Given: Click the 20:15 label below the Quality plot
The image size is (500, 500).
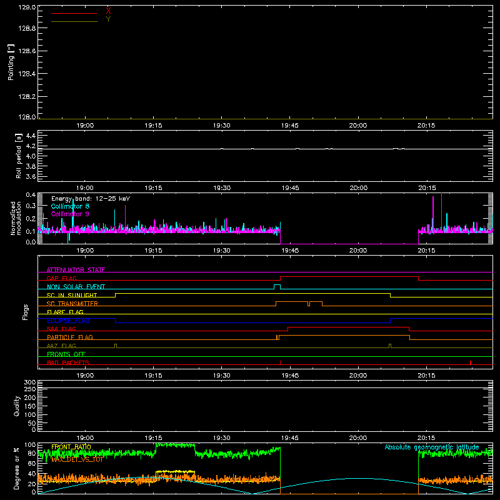Looking at the screenshot, I should (426, 438).
